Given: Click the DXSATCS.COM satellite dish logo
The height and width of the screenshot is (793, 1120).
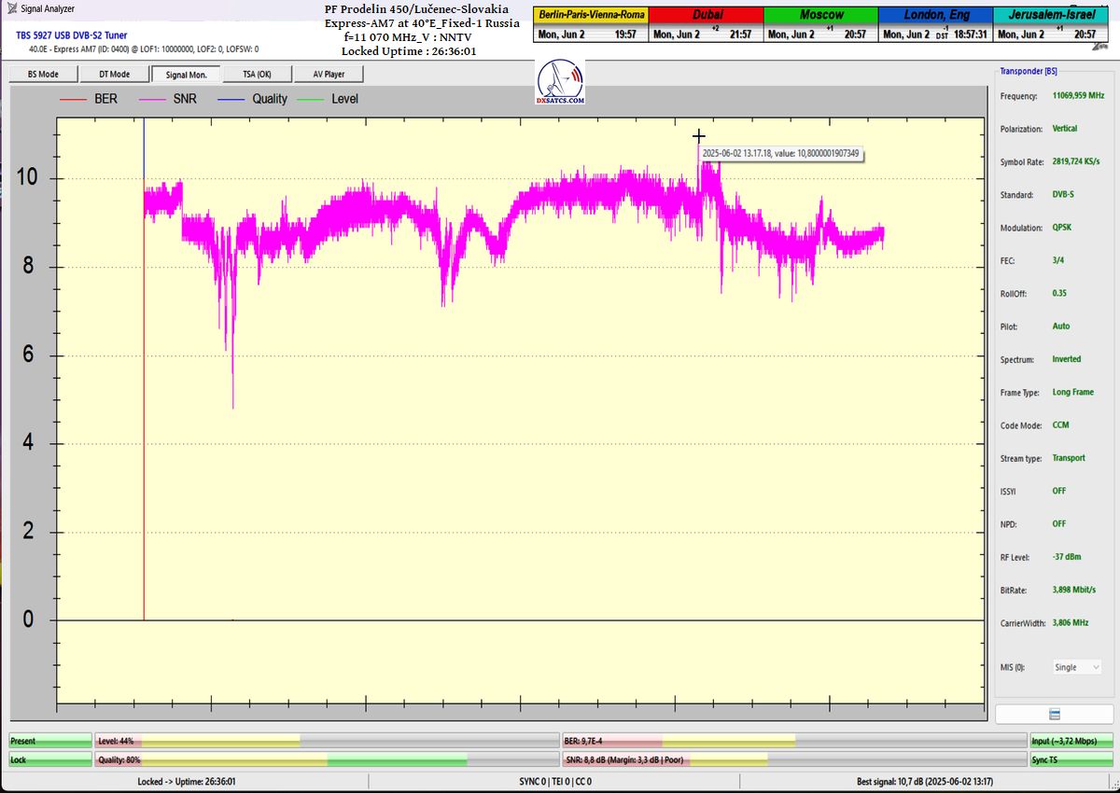Looking at the screenshot, I should tap(561, 82).
